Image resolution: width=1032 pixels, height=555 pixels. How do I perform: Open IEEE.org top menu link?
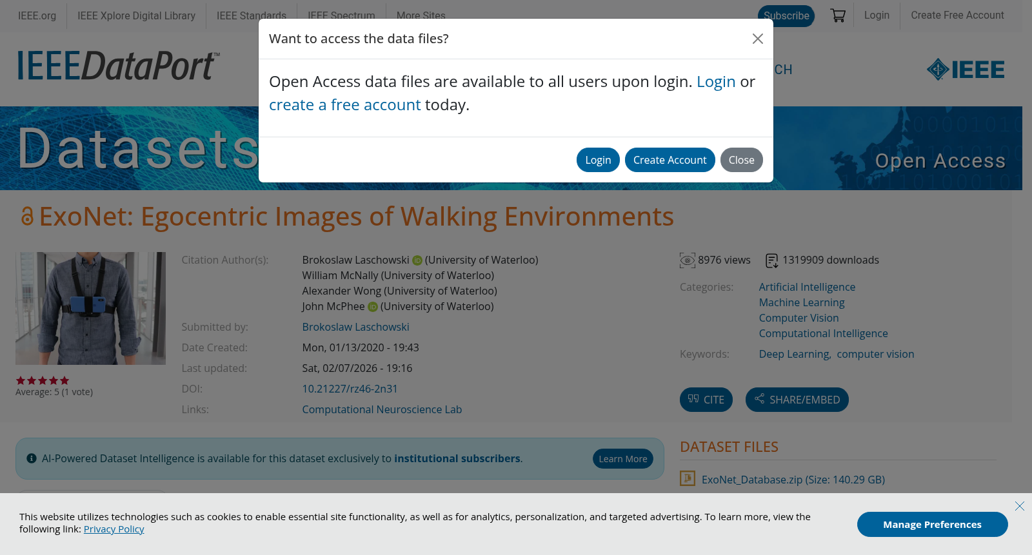pyautogui.click(x=37, y=15)
